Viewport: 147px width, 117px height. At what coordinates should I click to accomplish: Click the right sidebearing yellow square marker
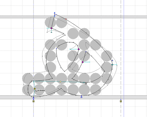pos(121,101)
